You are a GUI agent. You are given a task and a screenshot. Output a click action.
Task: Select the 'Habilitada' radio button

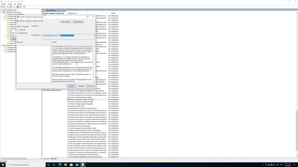pos(18,30)
